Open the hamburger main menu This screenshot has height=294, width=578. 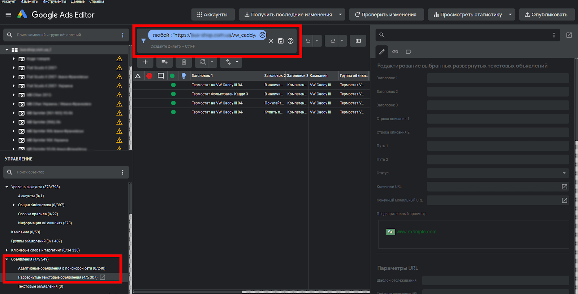8,15
